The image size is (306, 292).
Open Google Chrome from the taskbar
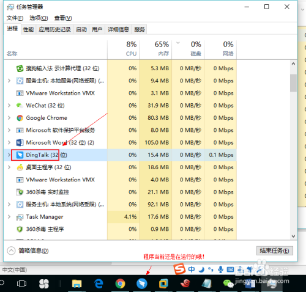[x=120, y=283]
